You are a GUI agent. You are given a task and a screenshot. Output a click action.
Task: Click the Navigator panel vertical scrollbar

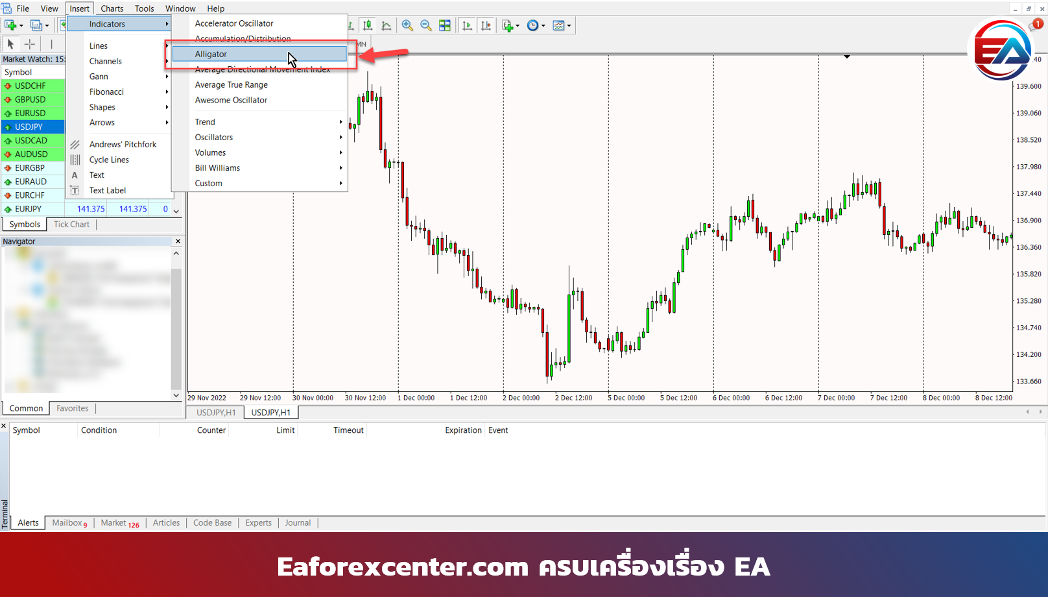tap(176, 324)
